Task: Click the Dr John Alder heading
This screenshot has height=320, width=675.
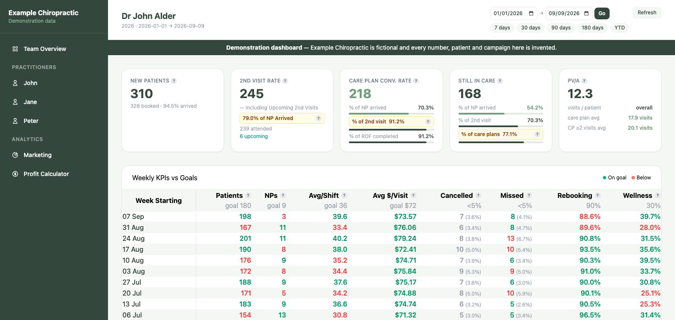Action: click(148, 16)
